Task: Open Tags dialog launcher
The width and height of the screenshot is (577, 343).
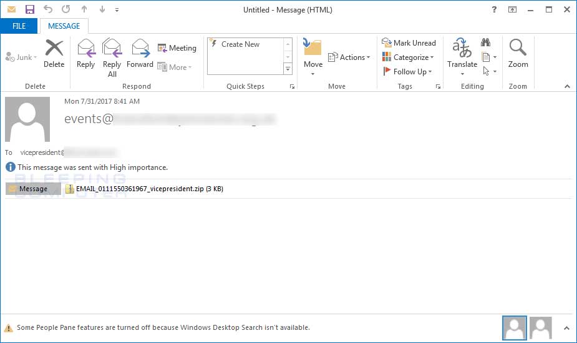Action: click(x=438, y=87)
